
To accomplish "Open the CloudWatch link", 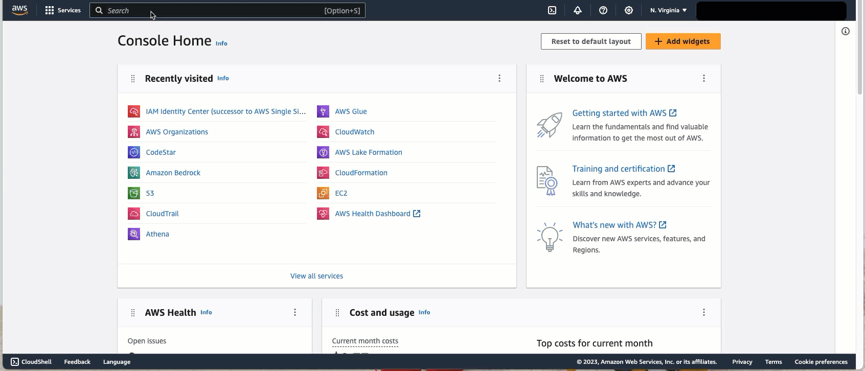I will pyautogui.click(x=354, y=132).
